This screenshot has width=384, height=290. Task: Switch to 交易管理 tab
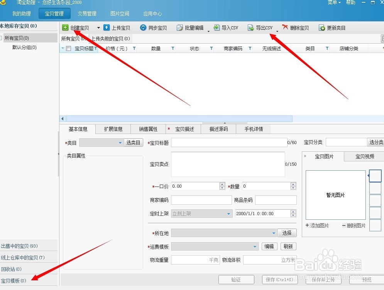pyautogui.click(x=87, y=14)
